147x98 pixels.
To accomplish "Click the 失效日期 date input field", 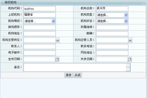I will [112, 59].
